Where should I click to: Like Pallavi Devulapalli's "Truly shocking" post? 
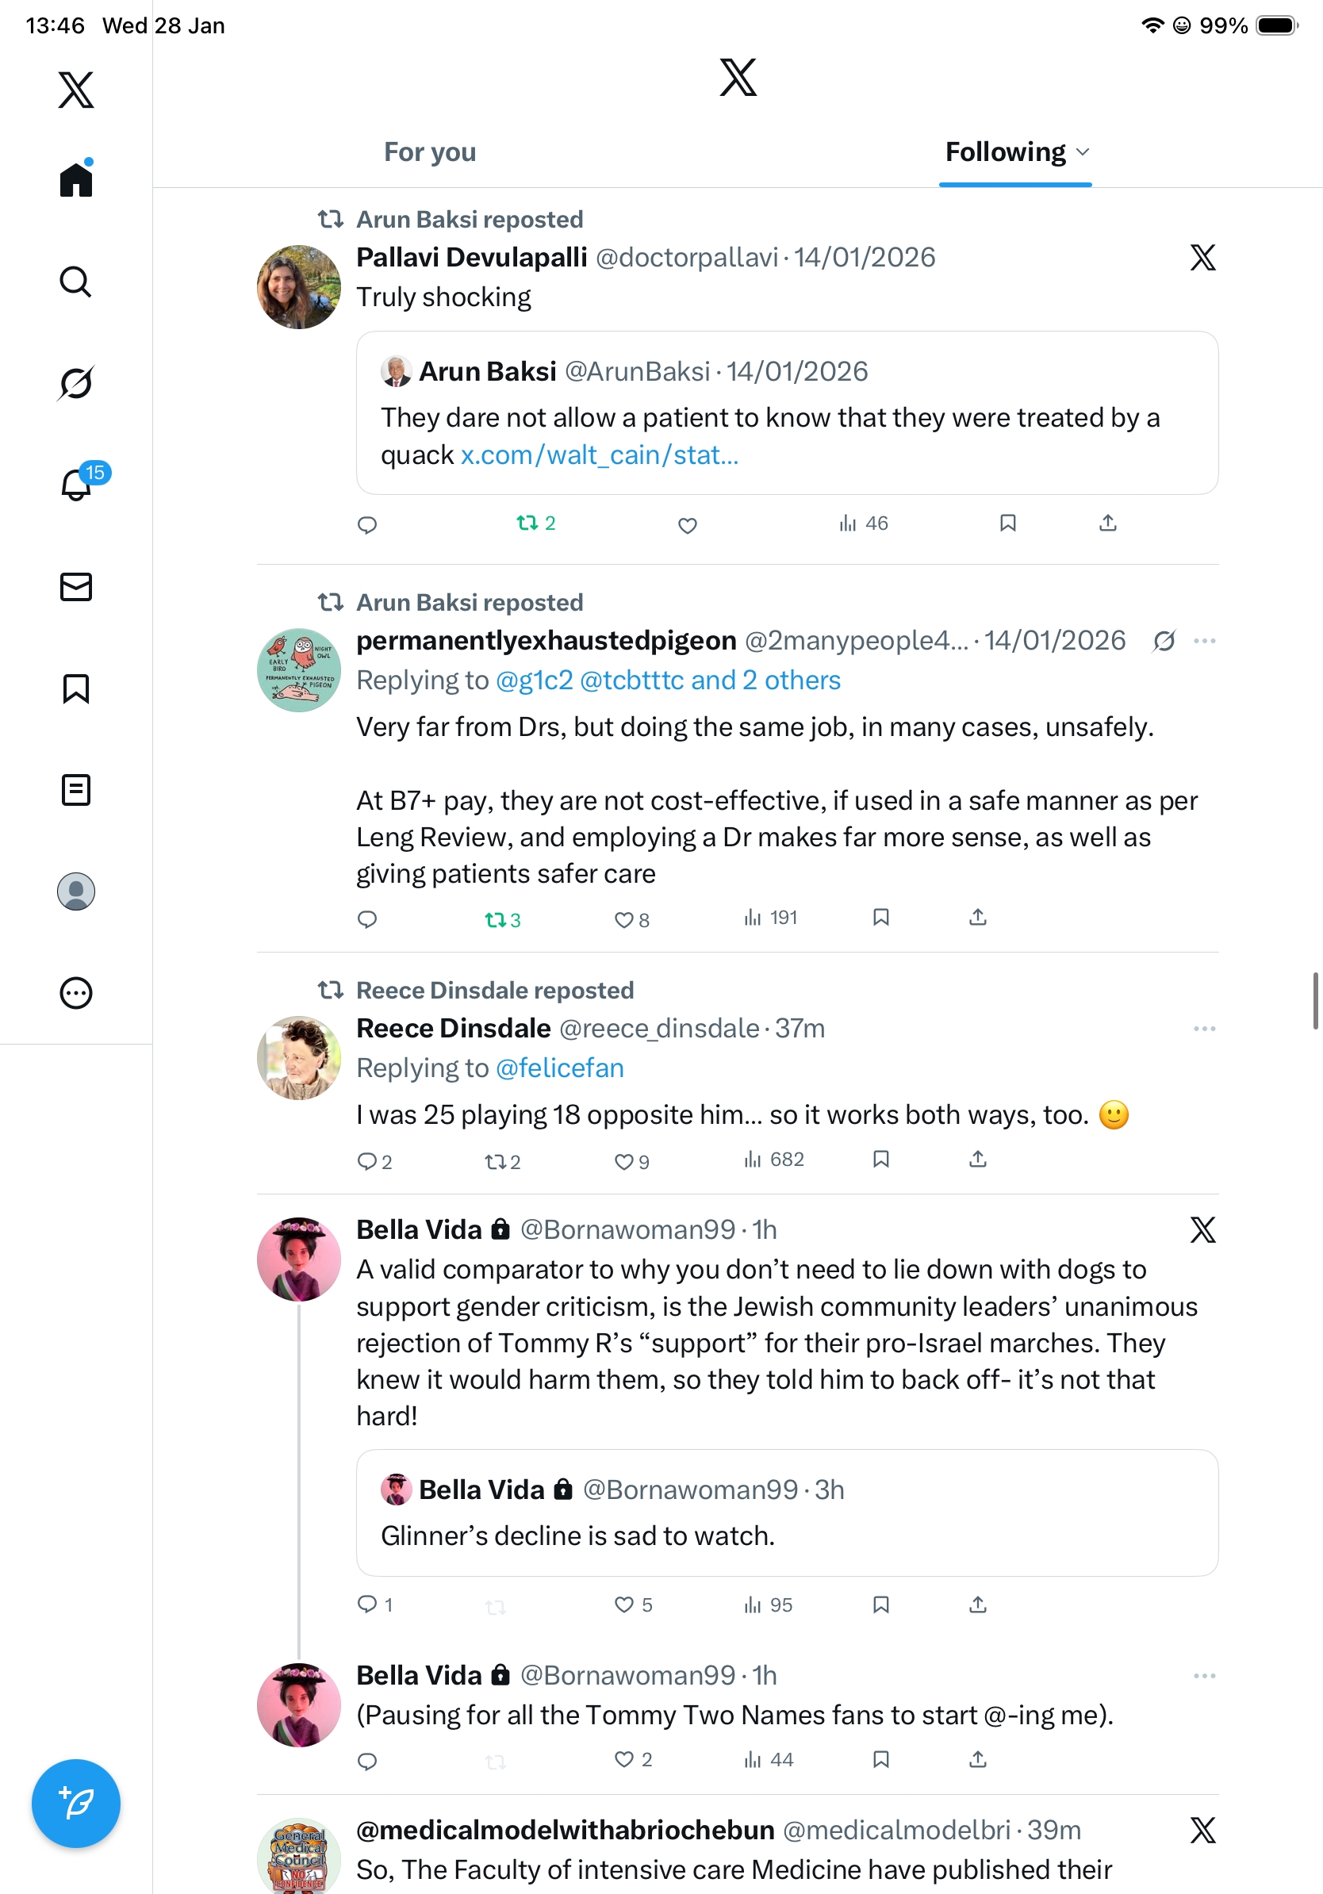point(687,524)
